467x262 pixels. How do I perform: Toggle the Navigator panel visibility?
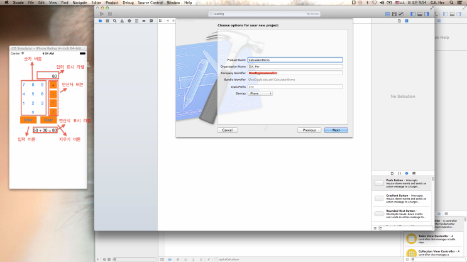(x=413, y=14)
